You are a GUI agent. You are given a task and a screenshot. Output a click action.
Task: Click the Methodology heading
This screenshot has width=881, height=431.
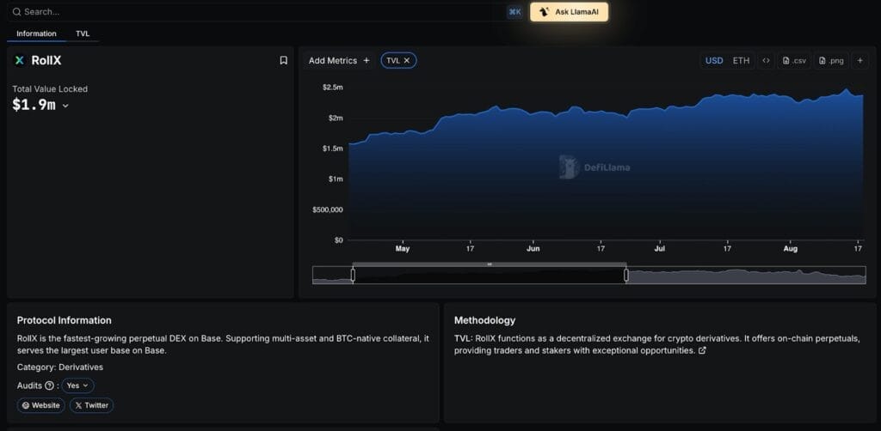tap(484, 320)
